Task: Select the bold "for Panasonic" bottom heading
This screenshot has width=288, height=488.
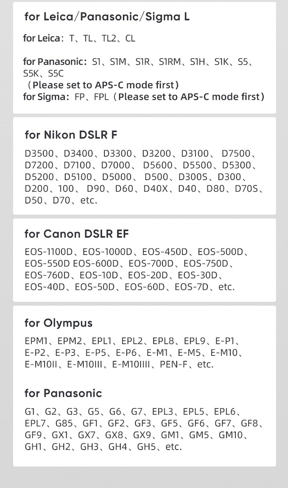Action: [x=63, y=393]
